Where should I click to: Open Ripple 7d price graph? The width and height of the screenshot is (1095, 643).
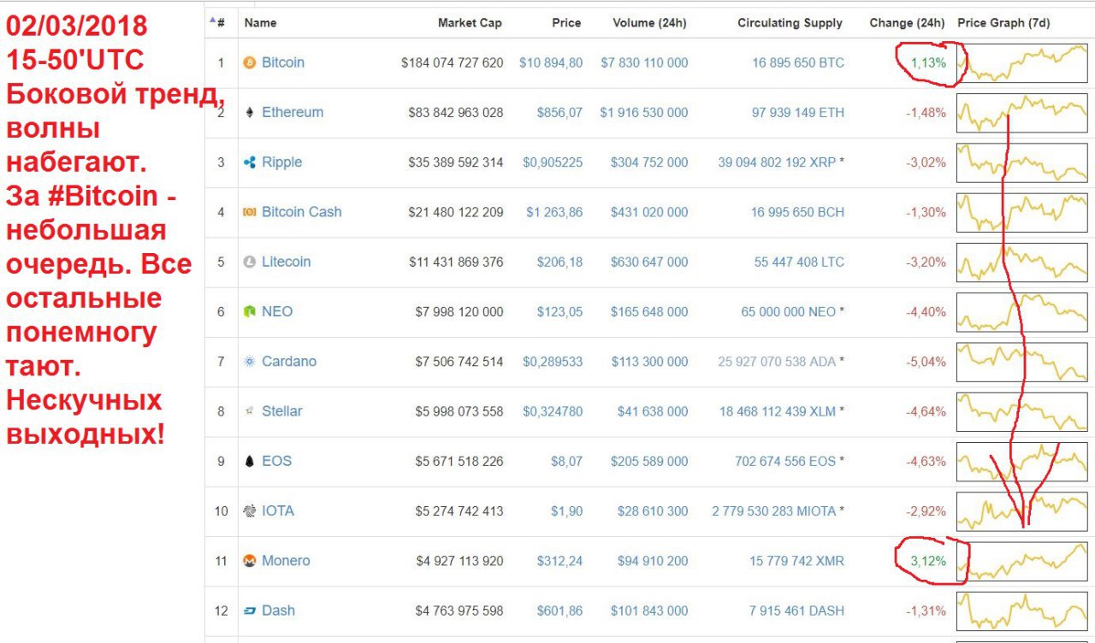click(1021, 162)
